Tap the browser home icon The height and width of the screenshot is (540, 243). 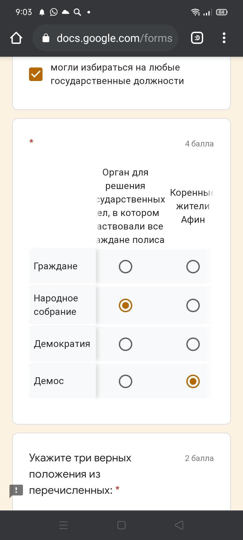point(16,38)
